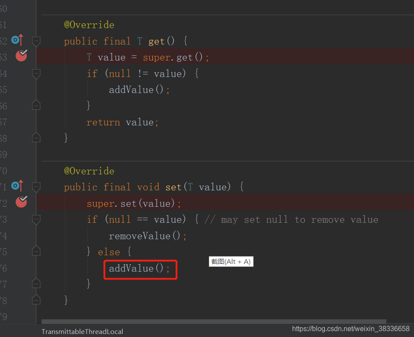Image resolution: width=414 pixels, height=337 pixels.
Task: Click the 'else' keyword
Action: pos(109,252)
